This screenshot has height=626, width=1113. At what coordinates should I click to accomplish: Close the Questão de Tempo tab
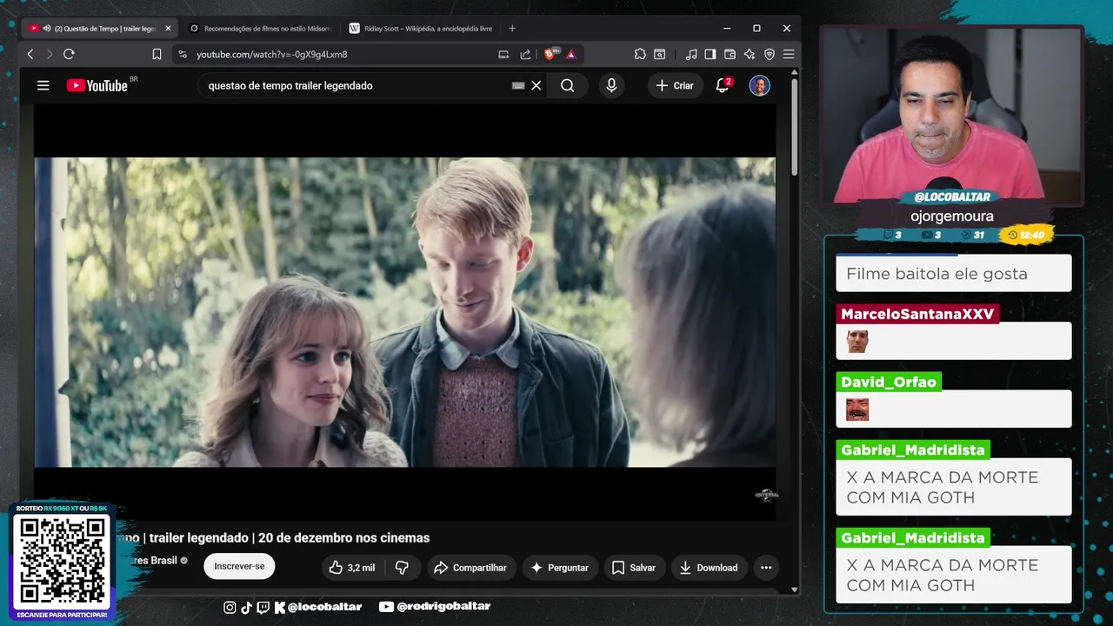point(168,28)
